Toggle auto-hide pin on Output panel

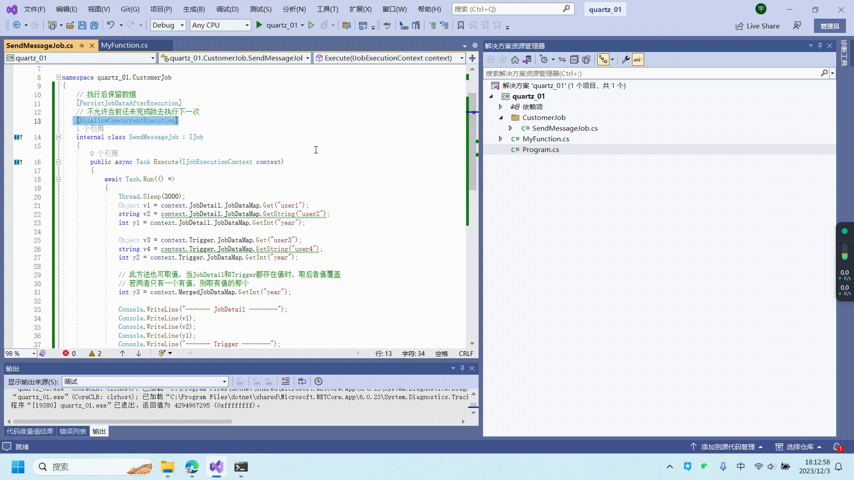[462, 368]
